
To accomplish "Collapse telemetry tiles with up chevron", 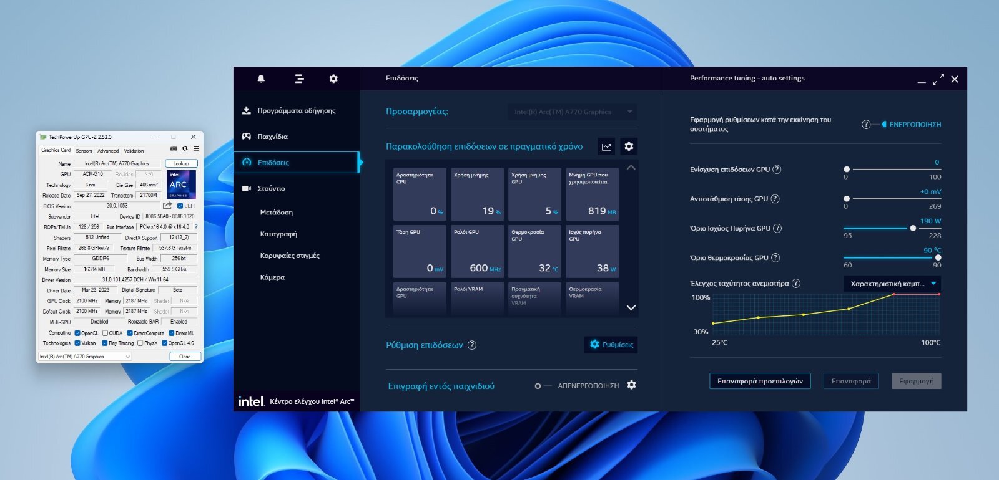I will 631,168.
